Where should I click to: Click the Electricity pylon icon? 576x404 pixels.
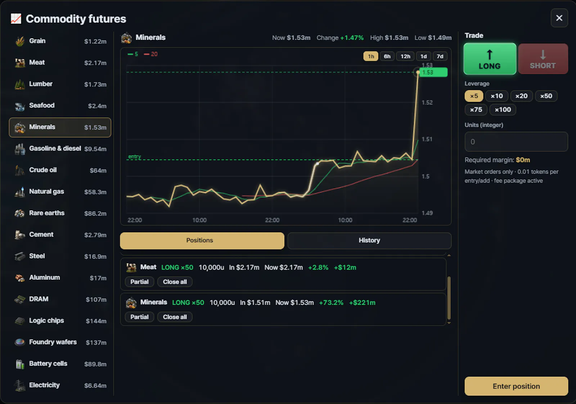tap(20, 385)
